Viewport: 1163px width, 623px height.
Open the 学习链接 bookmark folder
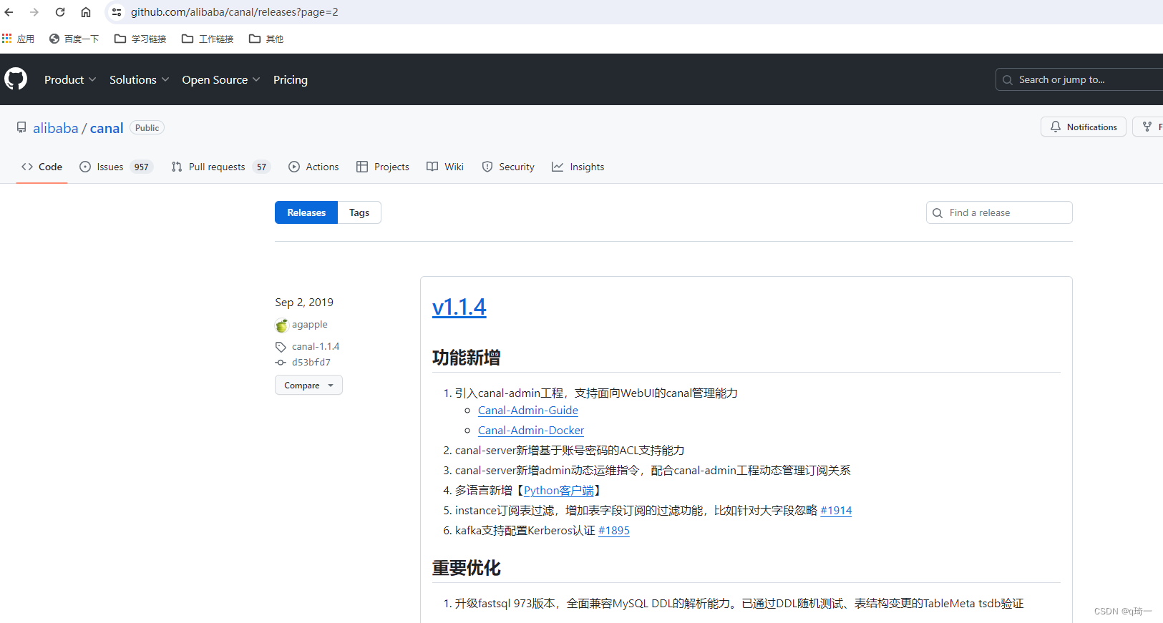(x=140, y=39)
